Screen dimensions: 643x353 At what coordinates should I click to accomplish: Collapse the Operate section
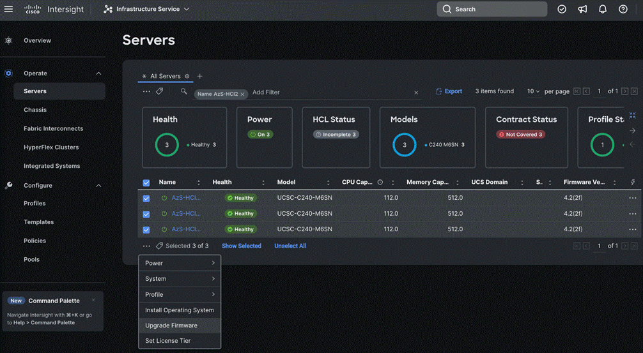point(98,73)
